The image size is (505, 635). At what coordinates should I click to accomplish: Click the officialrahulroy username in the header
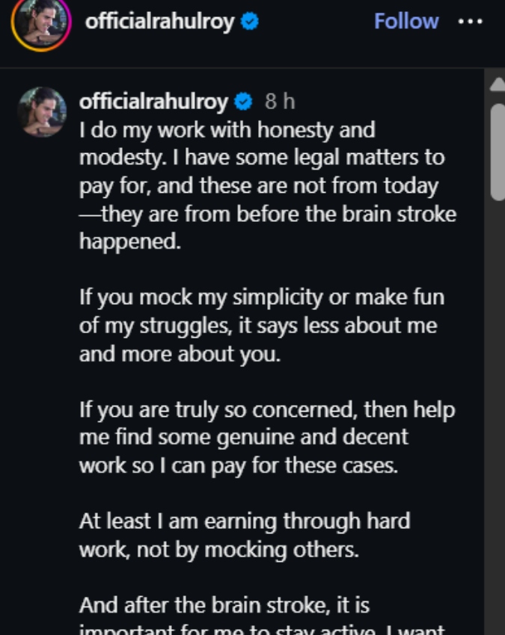pos(161,21)
